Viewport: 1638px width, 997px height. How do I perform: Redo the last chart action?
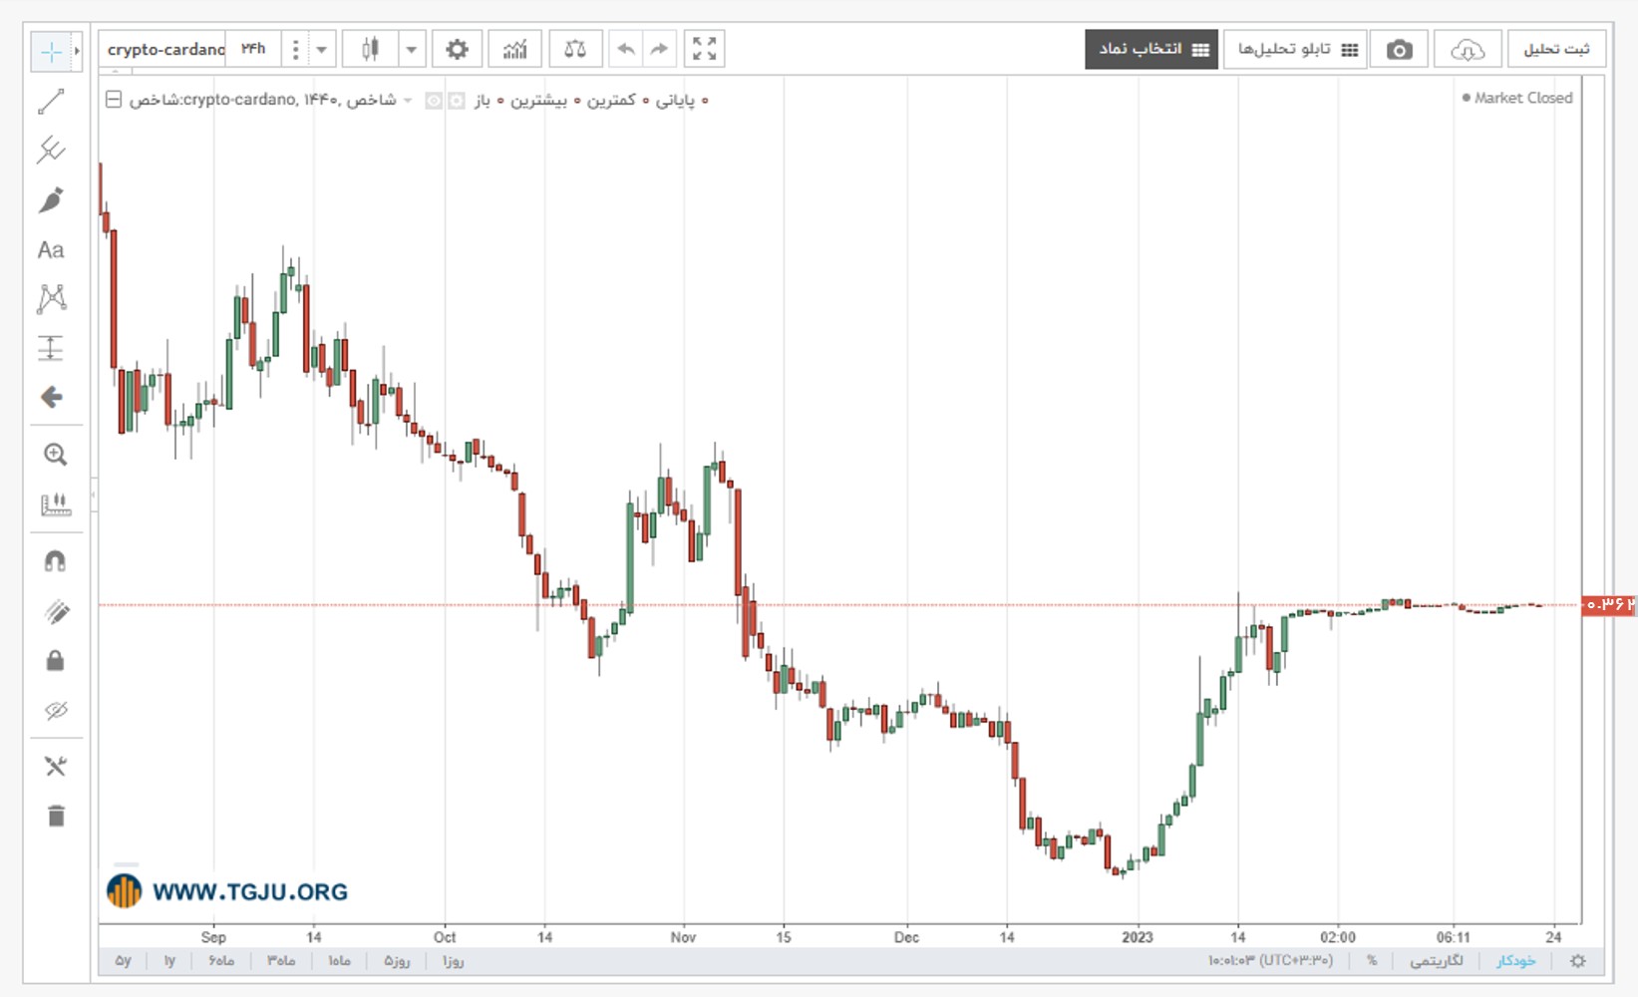tap(659, 49)
